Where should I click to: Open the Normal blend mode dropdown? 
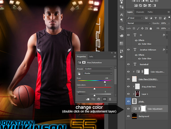(138, 23)
